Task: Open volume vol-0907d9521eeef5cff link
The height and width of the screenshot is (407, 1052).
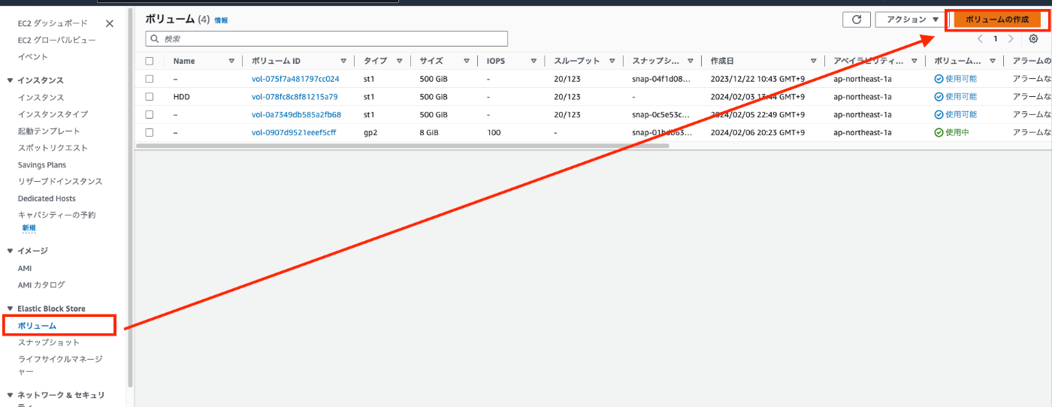Action: pos(294,132)
